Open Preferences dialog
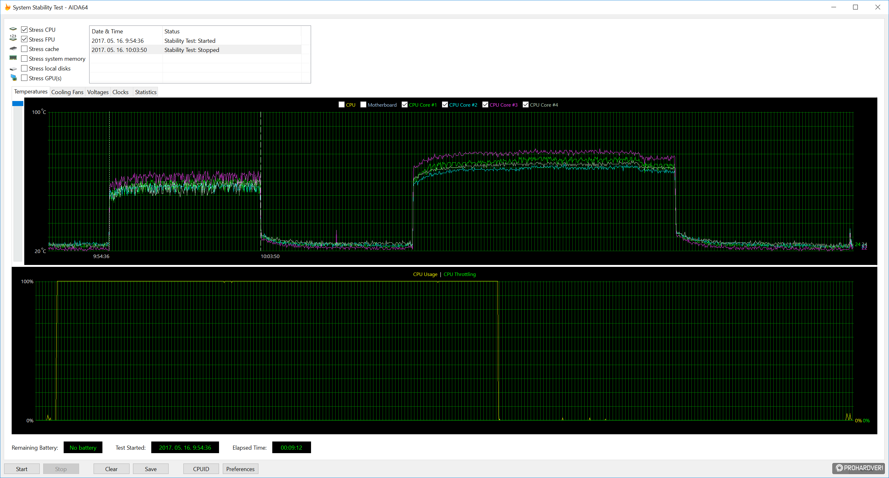The image size is (889, 478). coord(240,469)
